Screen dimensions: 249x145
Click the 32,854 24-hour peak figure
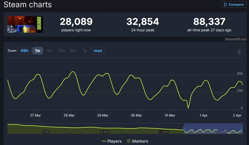coord(143,22)
